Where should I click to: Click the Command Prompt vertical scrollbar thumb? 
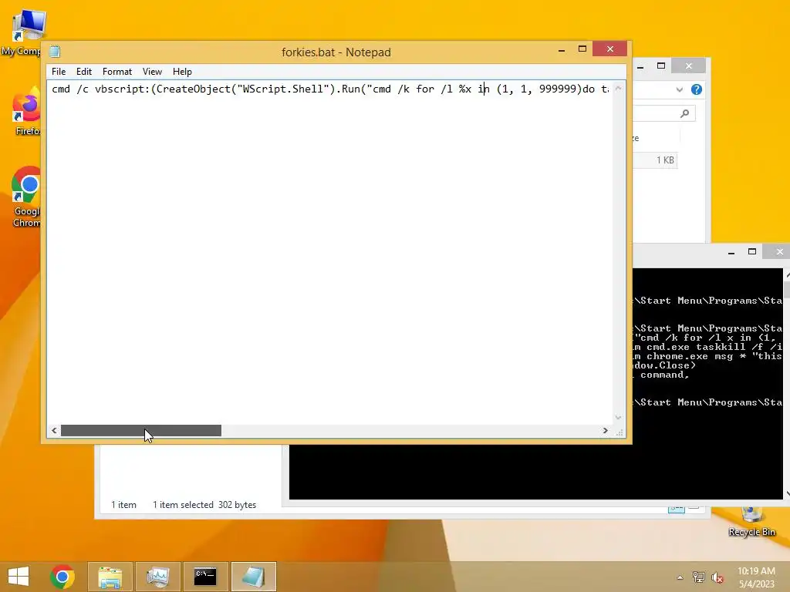tap(786, 290)
